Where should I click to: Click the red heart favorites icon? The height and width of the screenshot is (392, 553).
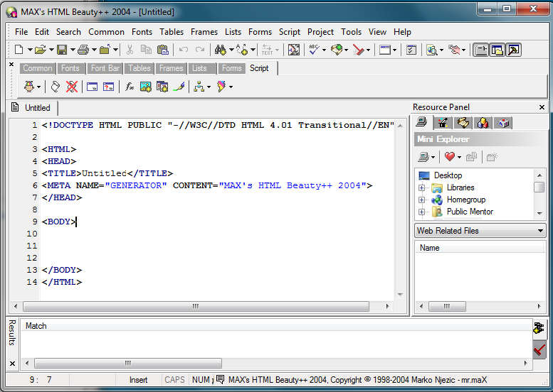(x=449, y=157)
